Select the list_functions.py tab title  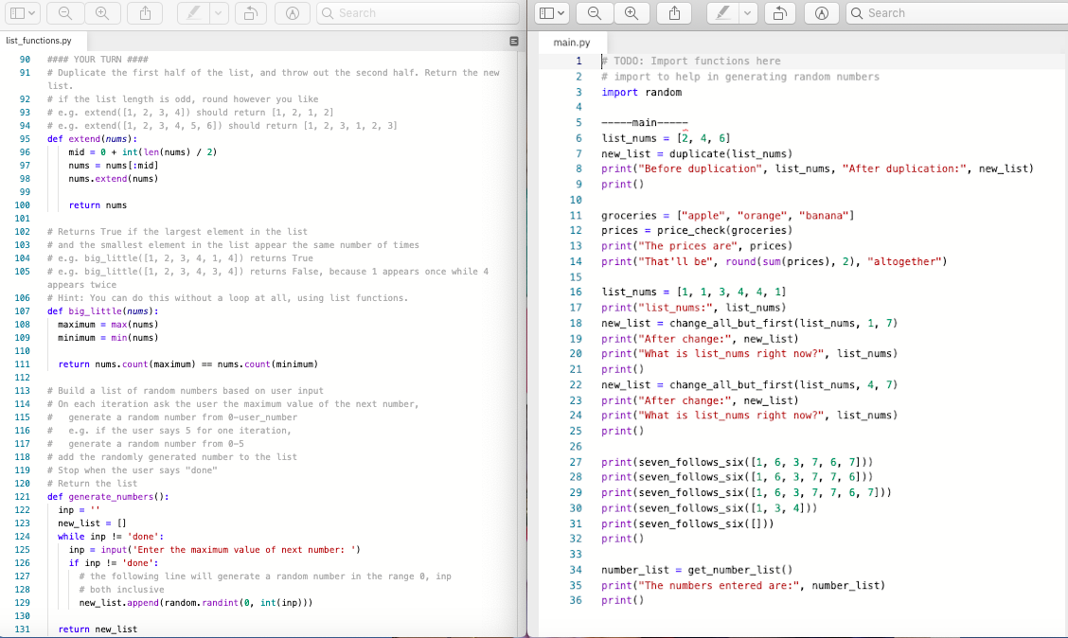pyautogui.click(x=39, y=41)
